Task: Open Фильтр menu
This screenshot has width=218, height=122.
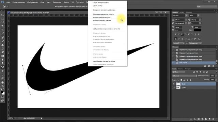Action: click(66, 2)
